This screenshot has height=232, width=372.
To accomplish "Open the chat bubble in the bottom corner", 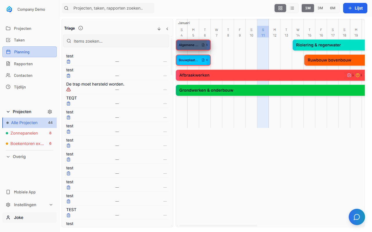I will (x=357, y=217).
